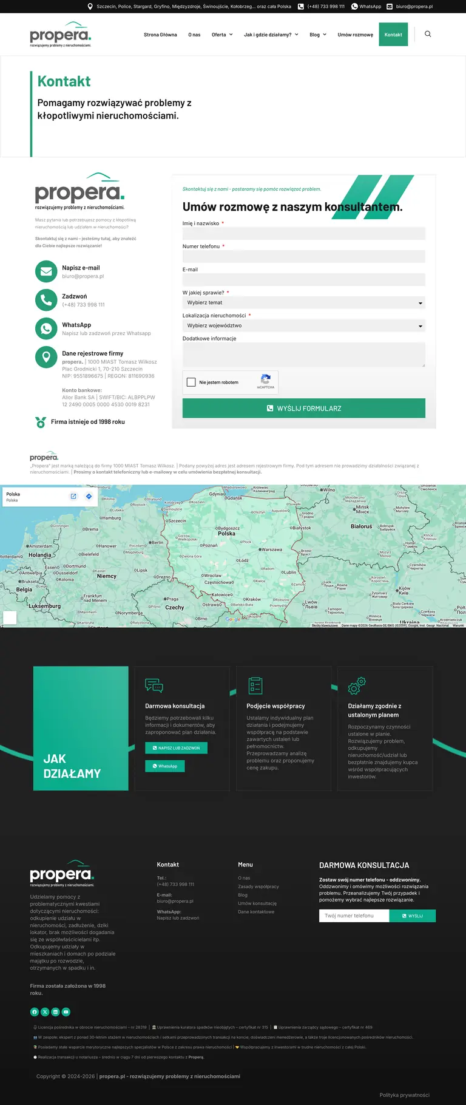Click the satellite layer thumbnail on the map

[x=10, y=617]
